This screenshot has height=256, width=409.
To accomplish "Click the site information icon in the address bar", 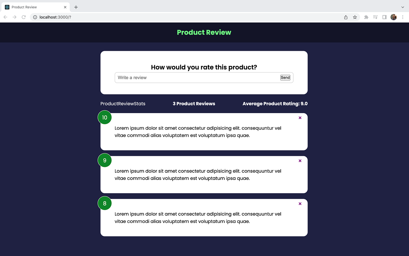I will pyautogui.click(x=35, y=17).
